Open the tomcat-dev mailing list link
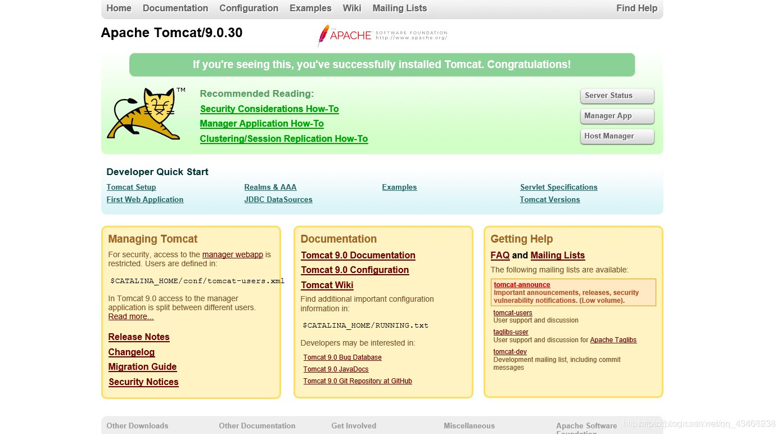Screen dimensions: 781x434 tap(510, 352)
